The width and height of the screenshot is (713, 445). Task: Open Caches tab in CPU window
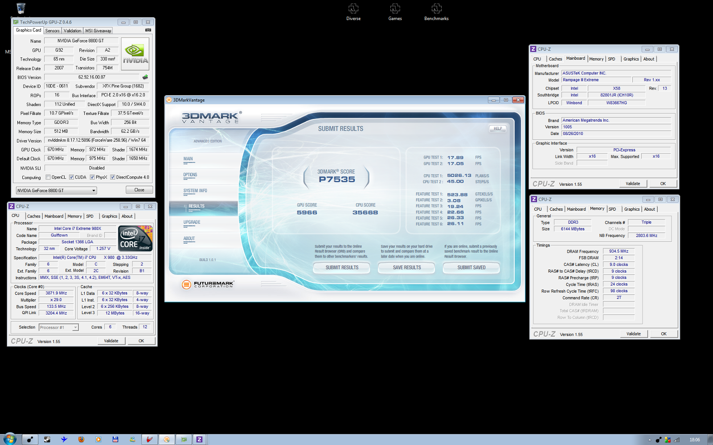[34, 216]
